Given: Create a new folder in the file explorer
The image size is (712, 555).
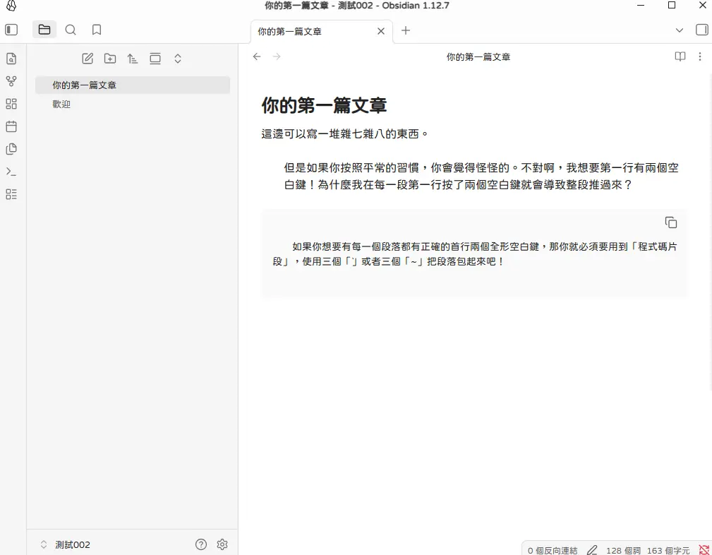Looking at the screenshot, I should (110, 59).
